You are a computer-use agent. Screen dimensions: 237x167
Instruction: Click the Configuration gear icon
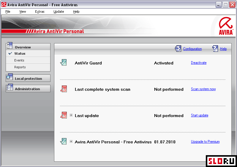coord(178,48)
